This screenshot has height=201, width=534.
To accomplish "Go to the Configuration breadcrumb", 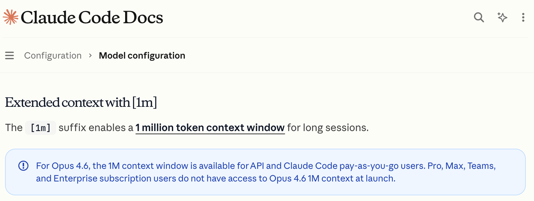I will tap(53, 55).
